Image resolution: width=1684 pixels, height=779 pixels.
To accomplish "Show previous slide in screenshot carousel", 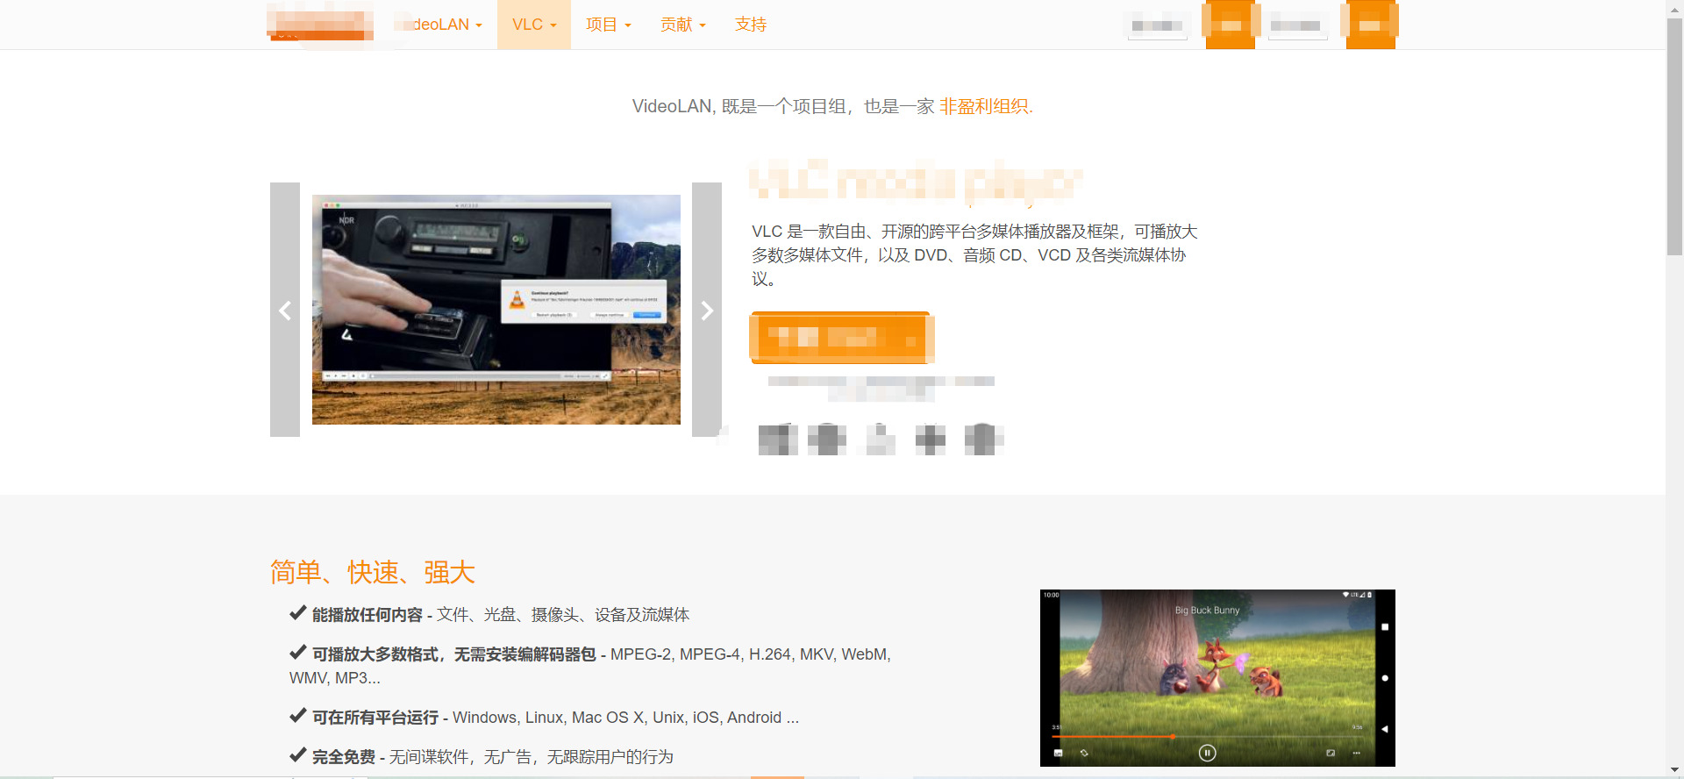I will click(285, 310).
